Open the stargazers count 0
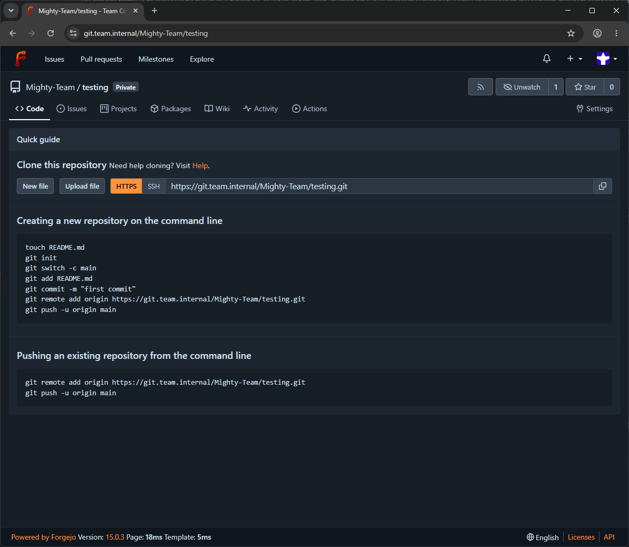 coord(612,87)
